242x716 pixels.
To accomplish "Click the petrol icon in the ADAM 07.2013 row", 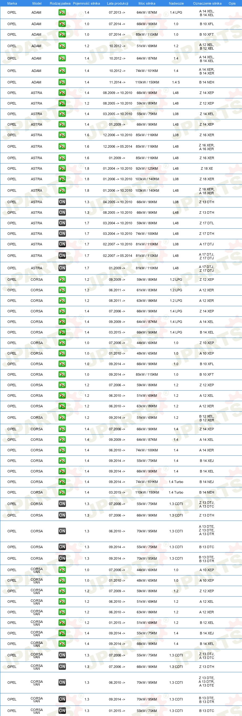I will (62, 13).
